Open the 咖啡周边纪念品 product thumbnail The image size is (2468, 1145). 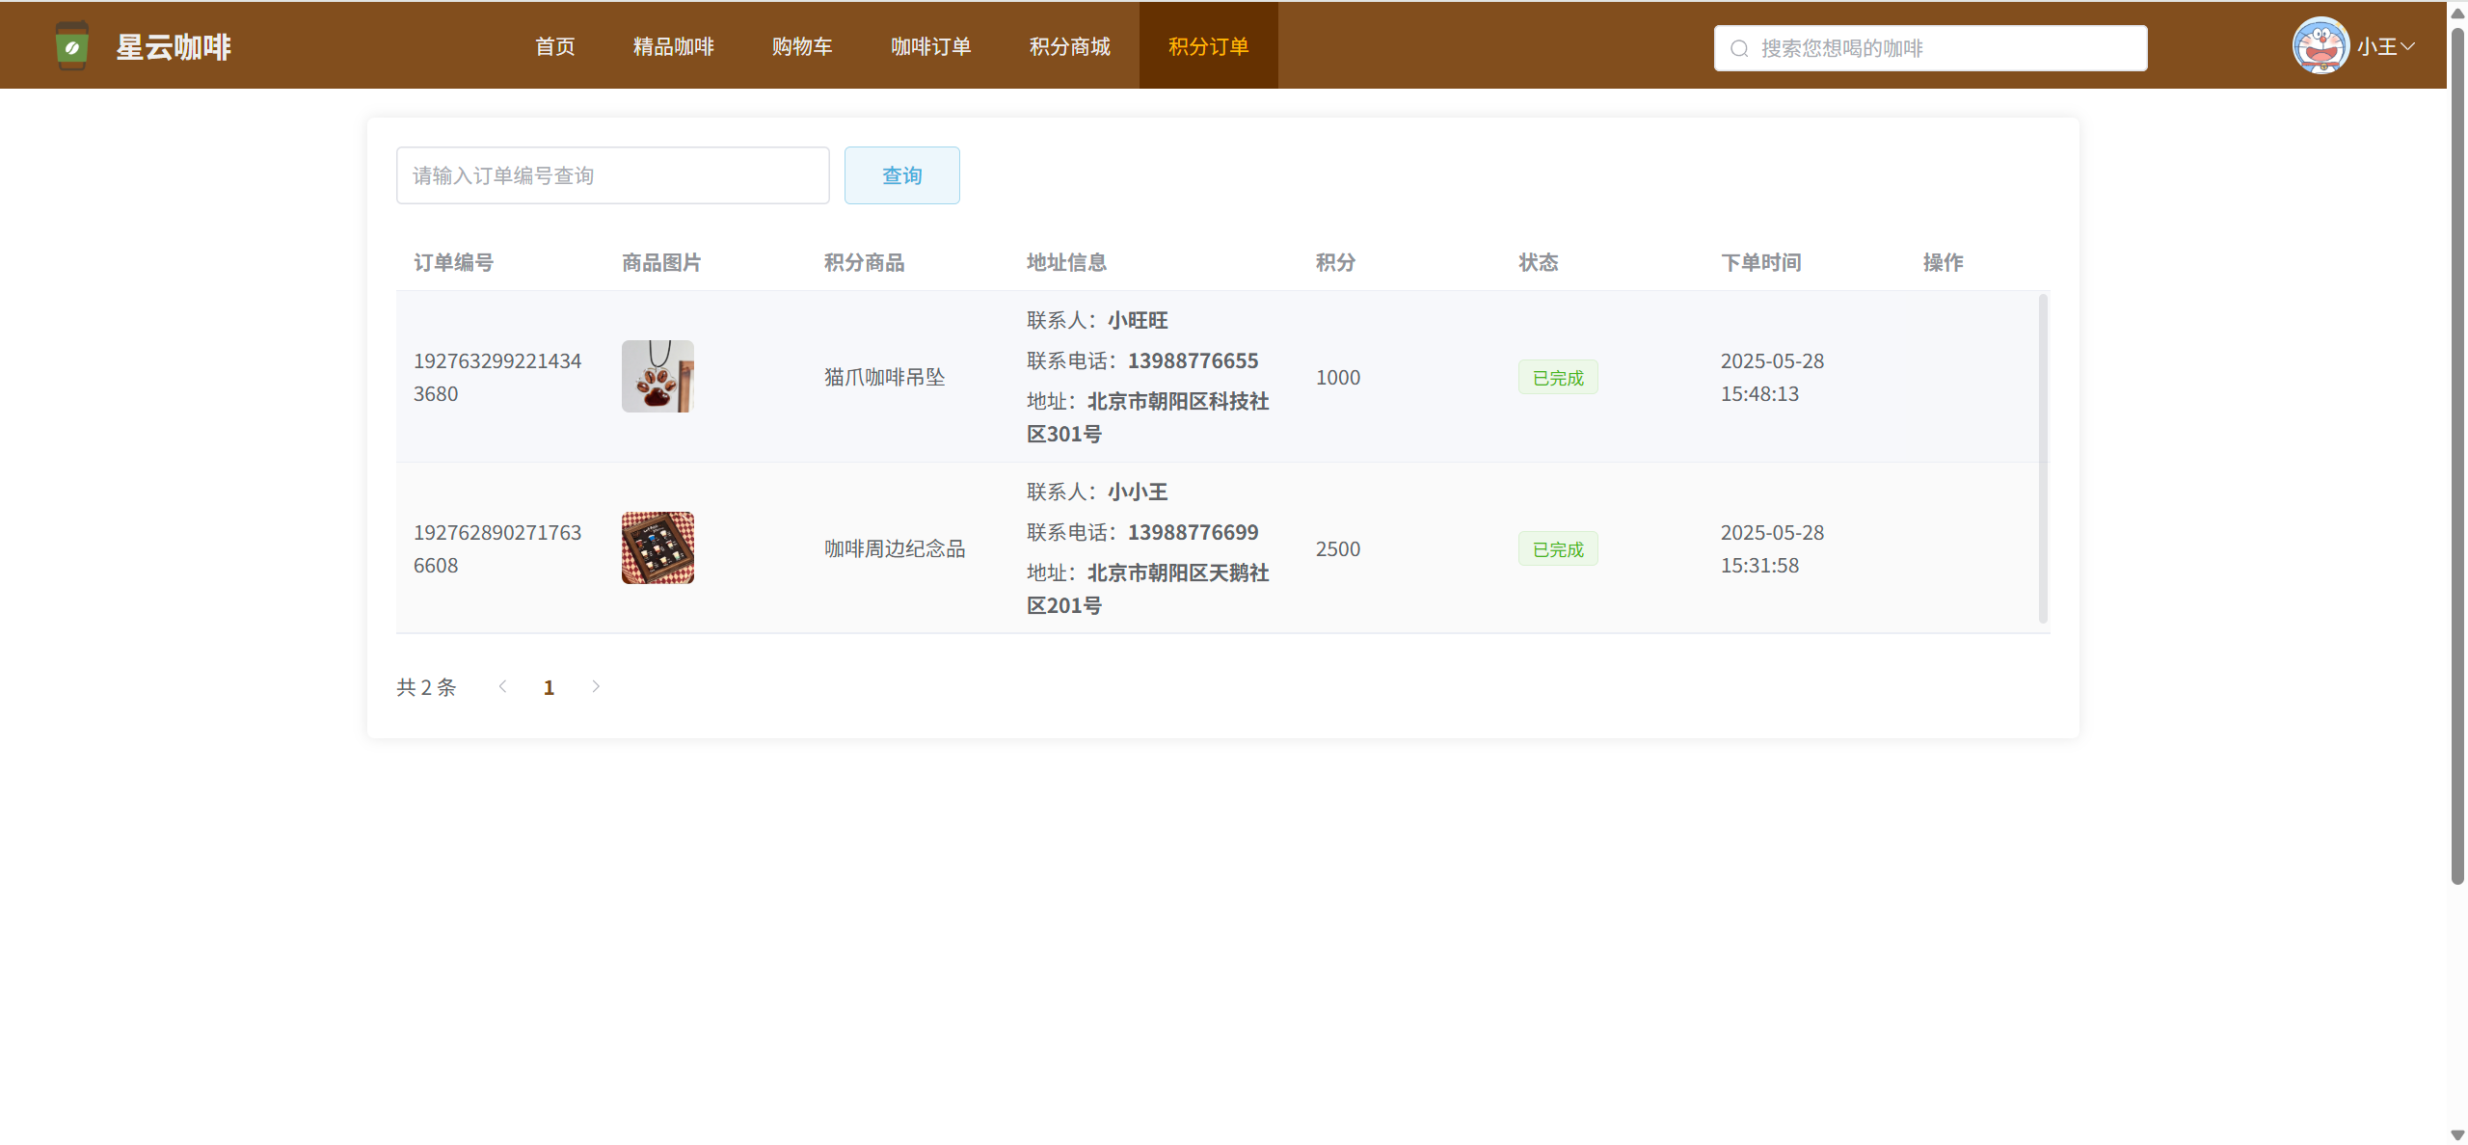point(657,548)
